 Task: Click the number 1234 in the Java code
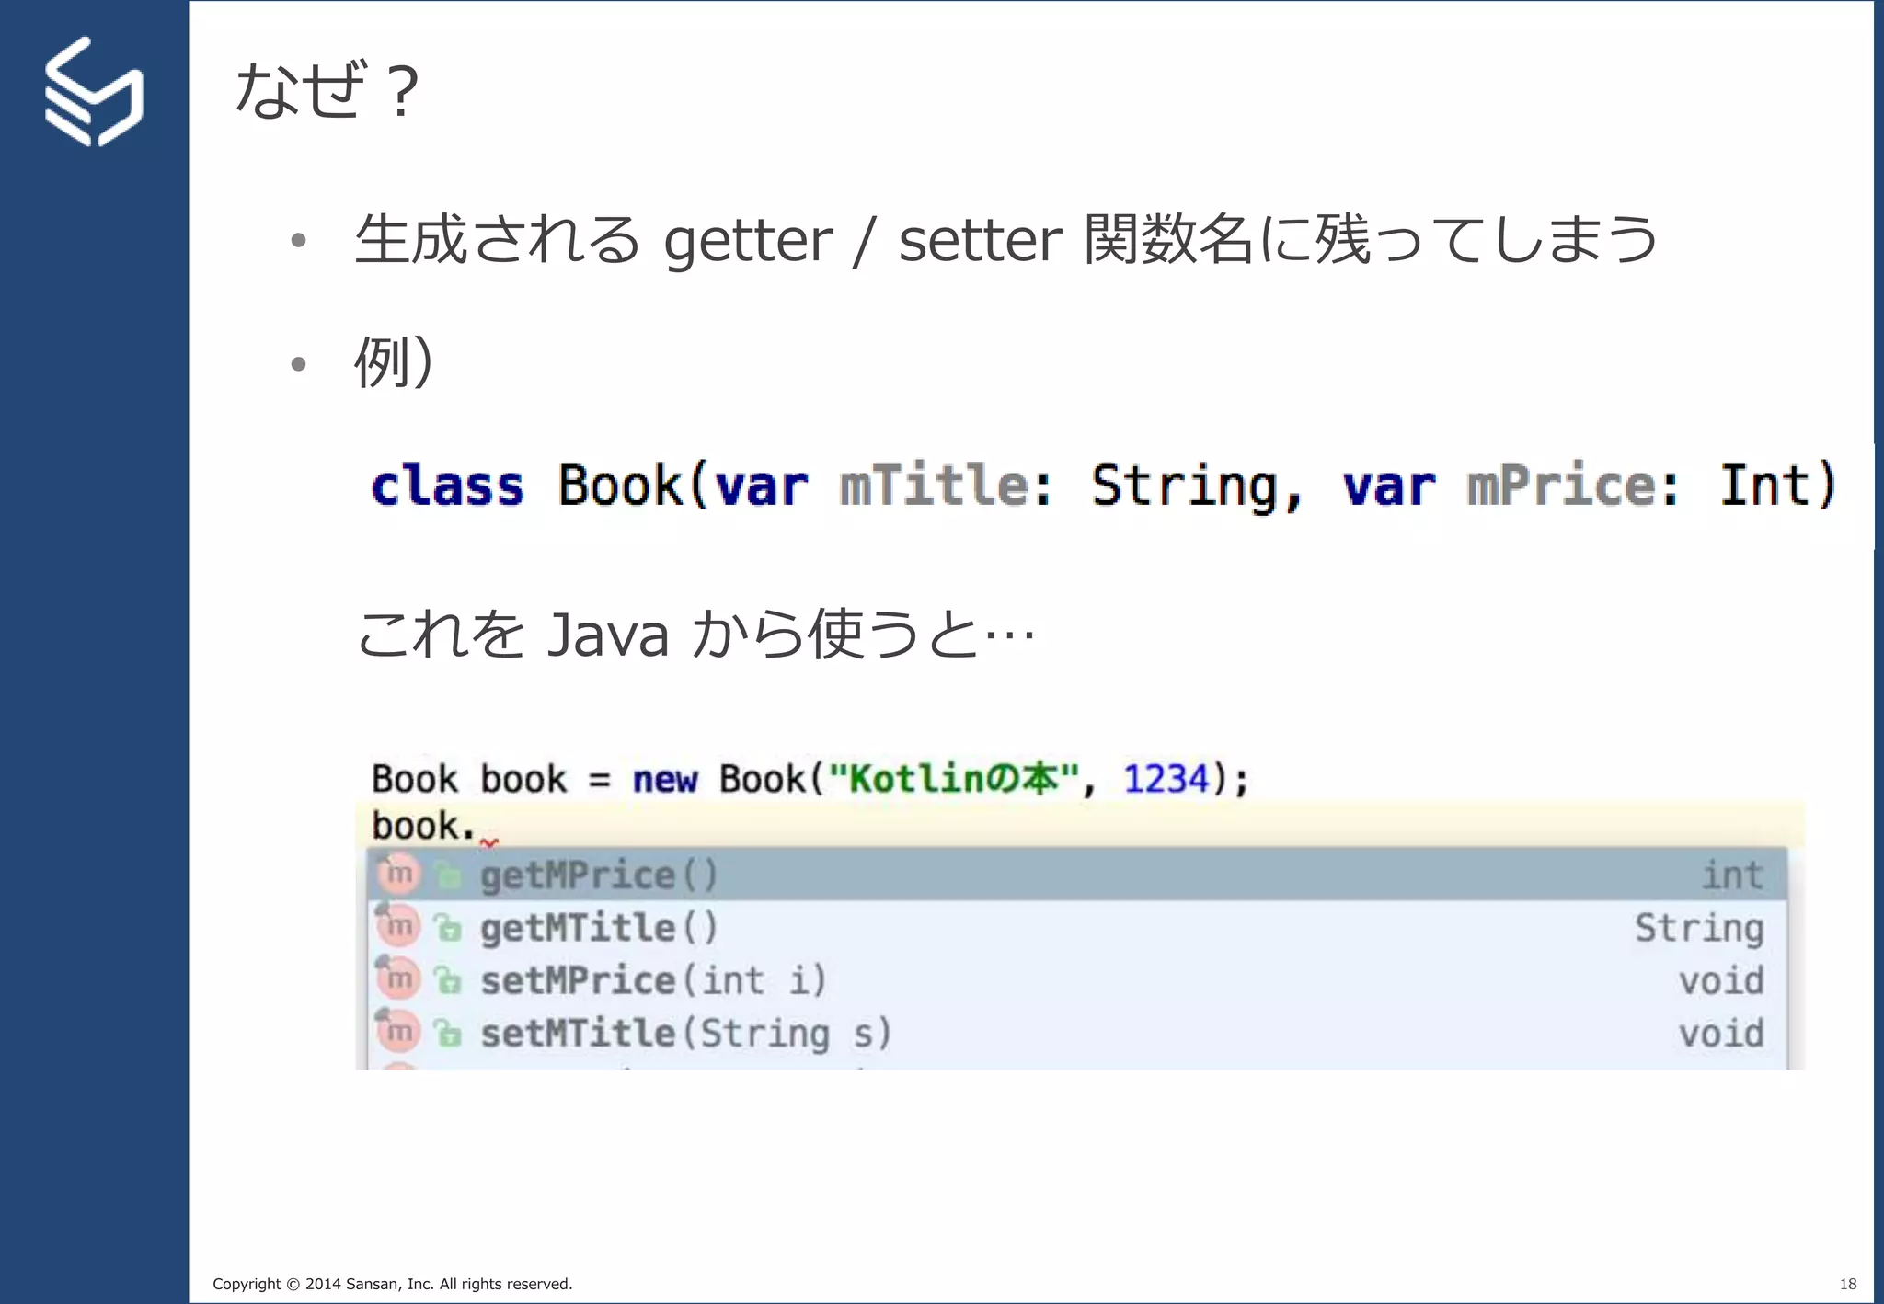[x=1166, y=778]
